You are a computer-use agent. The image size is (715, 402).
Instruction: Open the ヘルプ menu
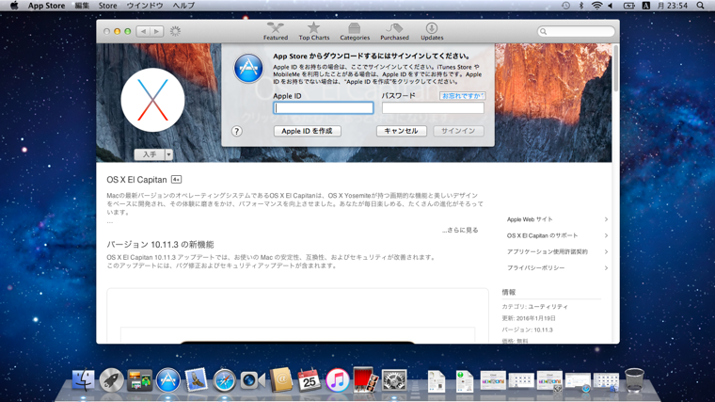(x=183, y=6)
